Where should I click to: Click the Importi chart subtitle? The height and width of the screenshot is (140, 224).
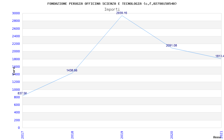112,10
